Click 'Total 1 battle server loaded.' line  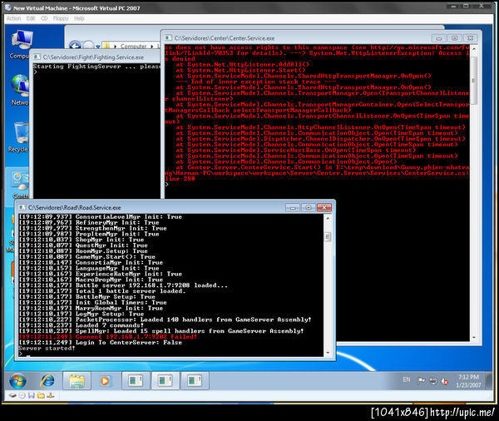(x=102, y=291)
